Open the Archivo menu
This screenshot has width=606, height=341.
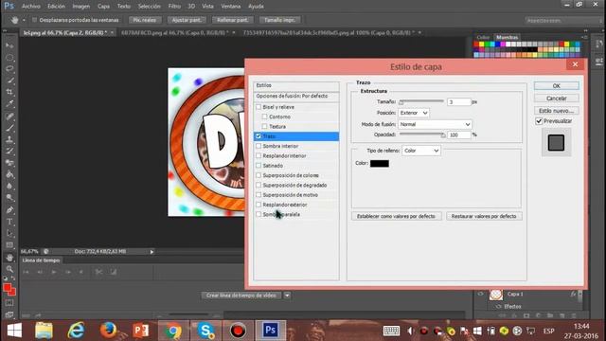point(31,7)
